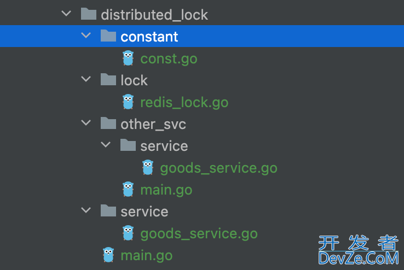Click the folder icon of distributed_lock
Screen dimensions: 404x270
coord(89,14)
